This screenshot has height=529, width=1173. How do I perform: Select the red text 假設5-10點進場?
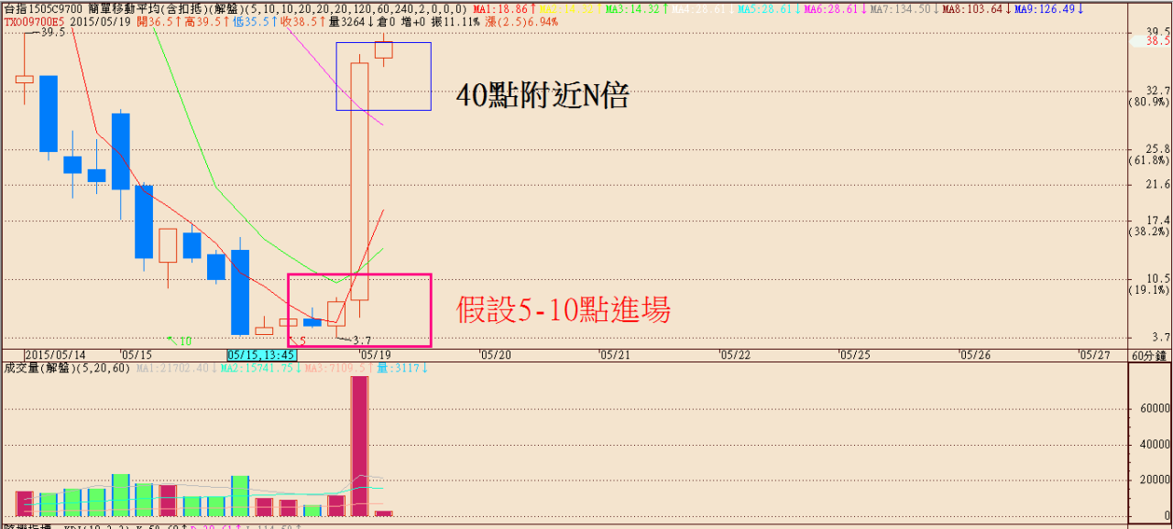[x=563, y=310]
